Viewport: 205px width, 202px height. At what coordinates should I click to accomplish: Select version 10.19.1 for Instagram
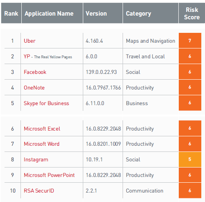coord(94,159)
